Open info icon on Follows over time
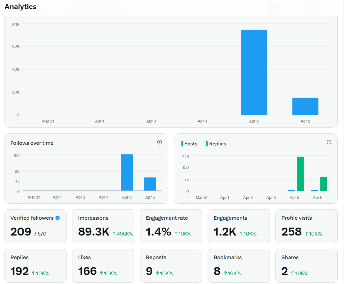This screenshot has height=284, width=349. pos(159,142)
